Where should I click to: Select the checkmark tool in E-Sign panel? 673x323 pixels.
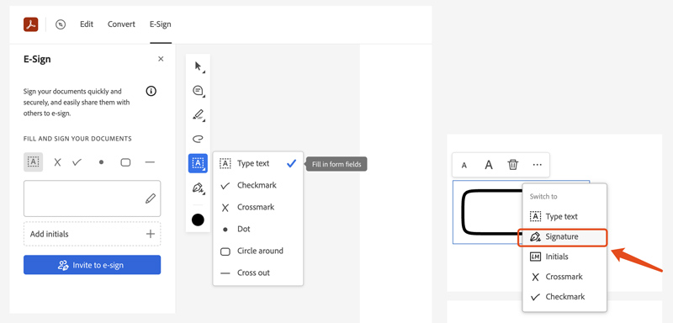click(x=77, y=162)
